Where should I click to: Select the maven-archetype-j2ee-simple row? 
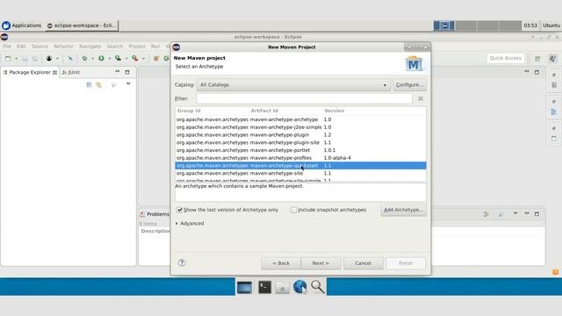tap(300, 127)
